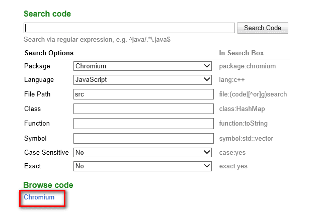Click the 'Browse code' heading
This screenshot has height=213, width=325.
click(48, 185)
